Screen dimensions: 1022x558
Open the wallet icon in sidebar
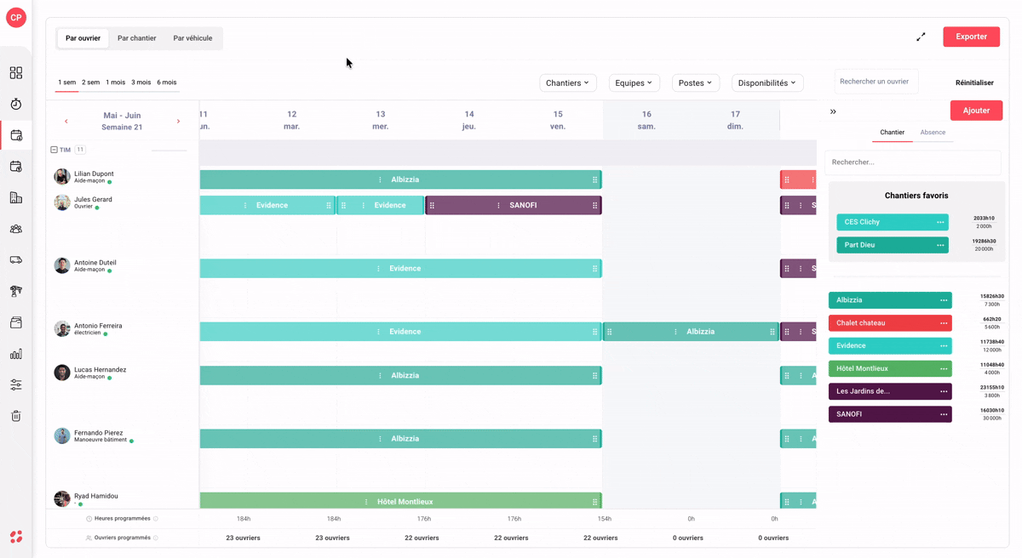(16, 322)
